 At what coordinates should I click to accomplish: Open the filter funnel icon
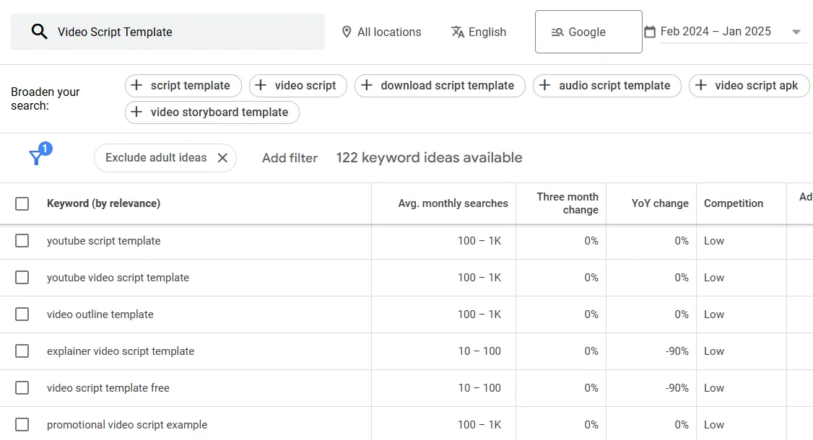pyautogui.click(x=37, y=157)
